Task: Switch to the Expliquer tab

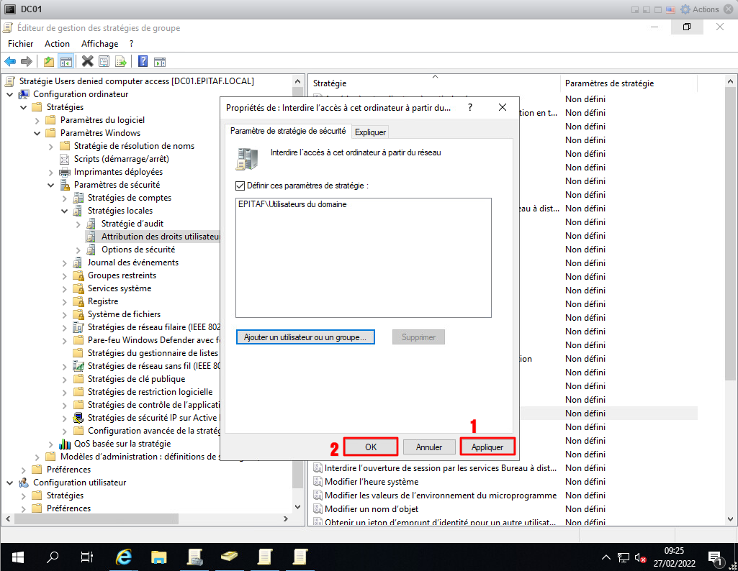Action: [370, 132]
